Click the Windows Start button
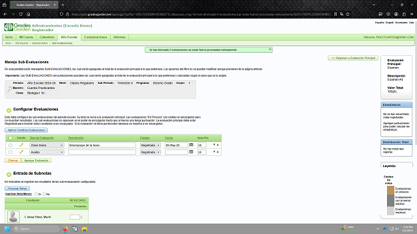The height and width of the screenshot is (234, 417). pyautogui.click(x=7, y=229)
